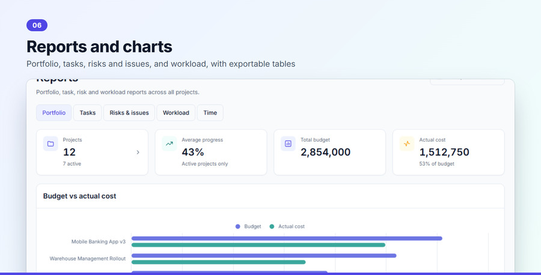The height and width of the screenshot is (275, 541).
Task: Switch to the Portfolio tab
Action: [54, 113]
